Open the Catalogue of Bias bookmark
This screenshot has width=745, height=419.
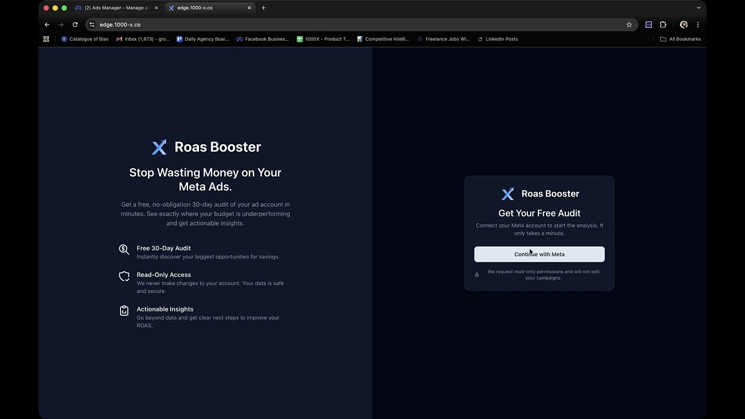tap(85, 39)
